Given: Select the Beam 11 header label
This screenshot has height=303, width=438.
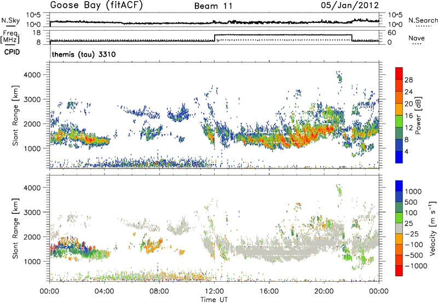Looking at the screenshot, I should pyautogui.click(x=214, y=6).
